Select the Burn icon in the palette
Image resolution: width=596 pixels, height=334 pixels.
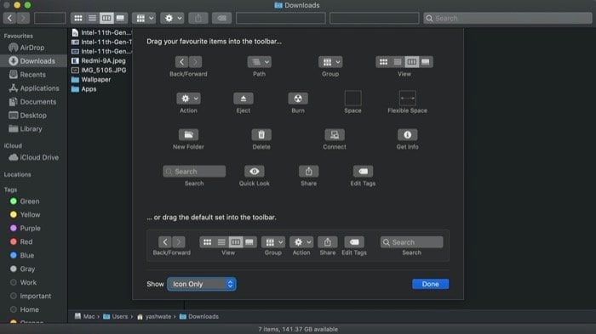(x=298, y=99)
